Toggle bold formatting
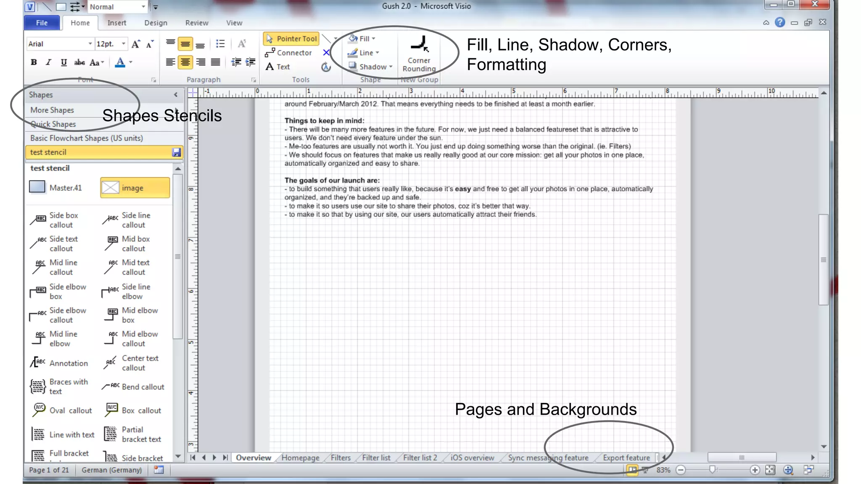This screenshot has width=861, height=484. point(34,62)
